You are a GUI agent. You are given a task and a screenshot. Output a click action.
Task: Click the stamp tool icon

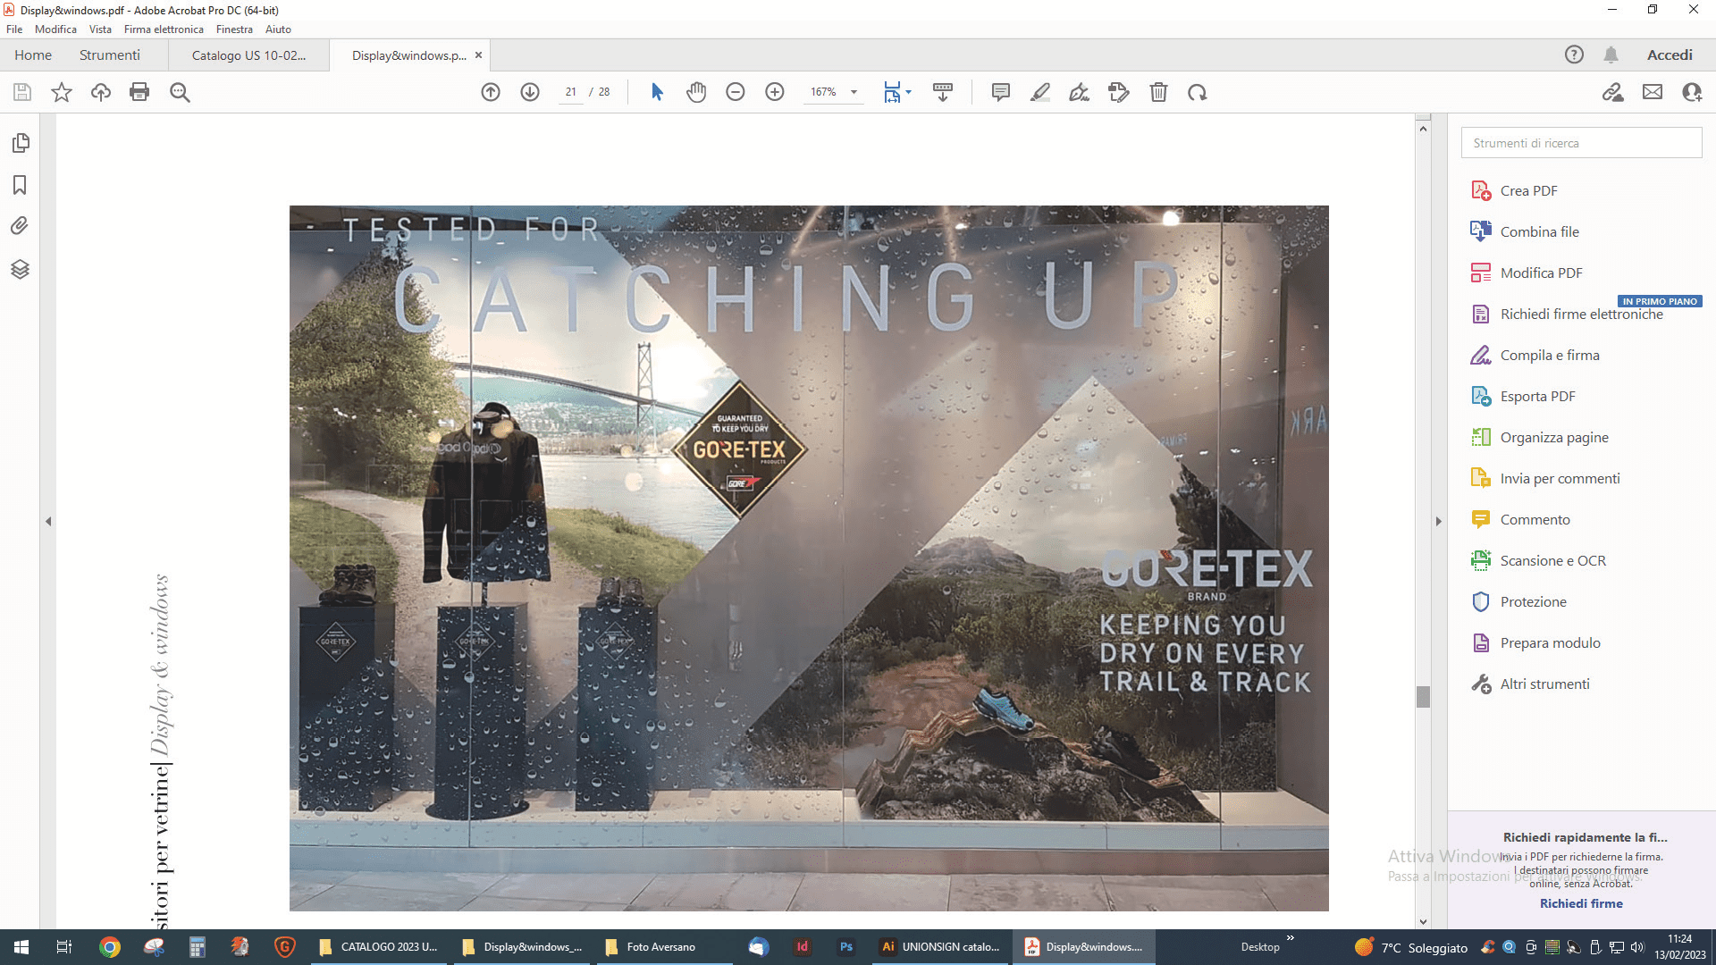point(1119,92)
